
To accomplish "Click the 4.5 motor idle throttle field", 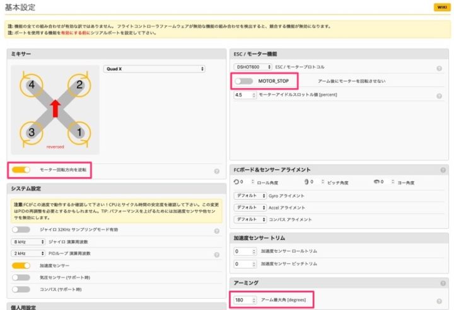I will pos(245,95).
